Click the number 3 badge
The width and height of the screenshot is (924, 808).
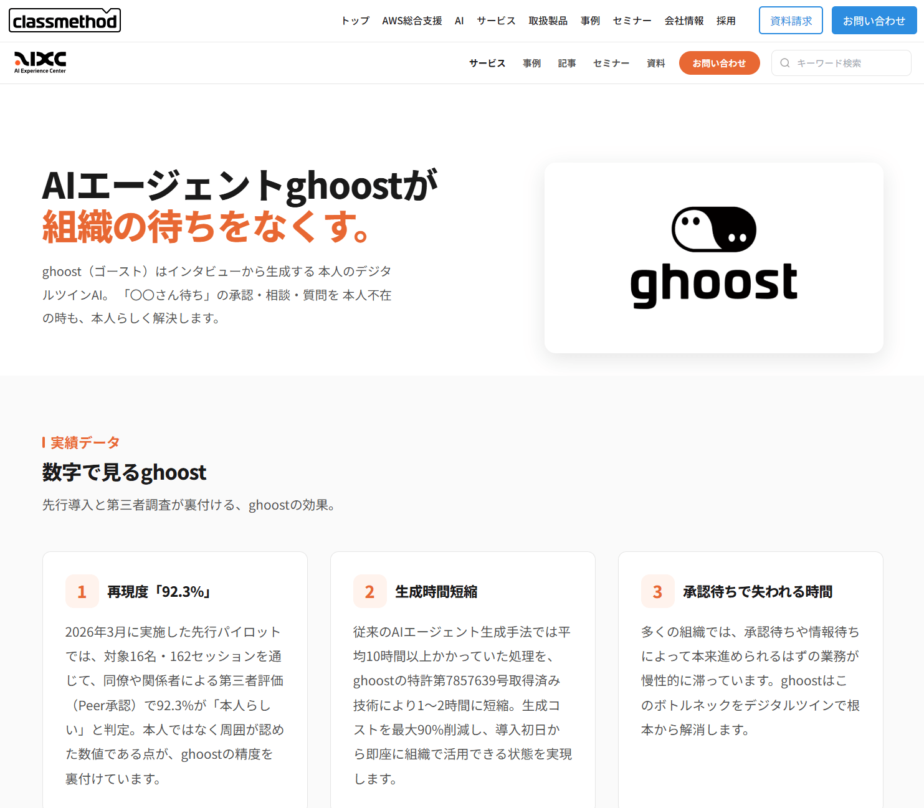tap(658, 591)
